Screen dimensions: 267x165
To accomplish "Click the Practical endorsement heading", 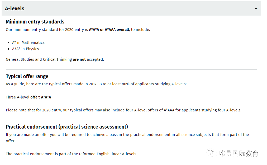I will 67,127.
